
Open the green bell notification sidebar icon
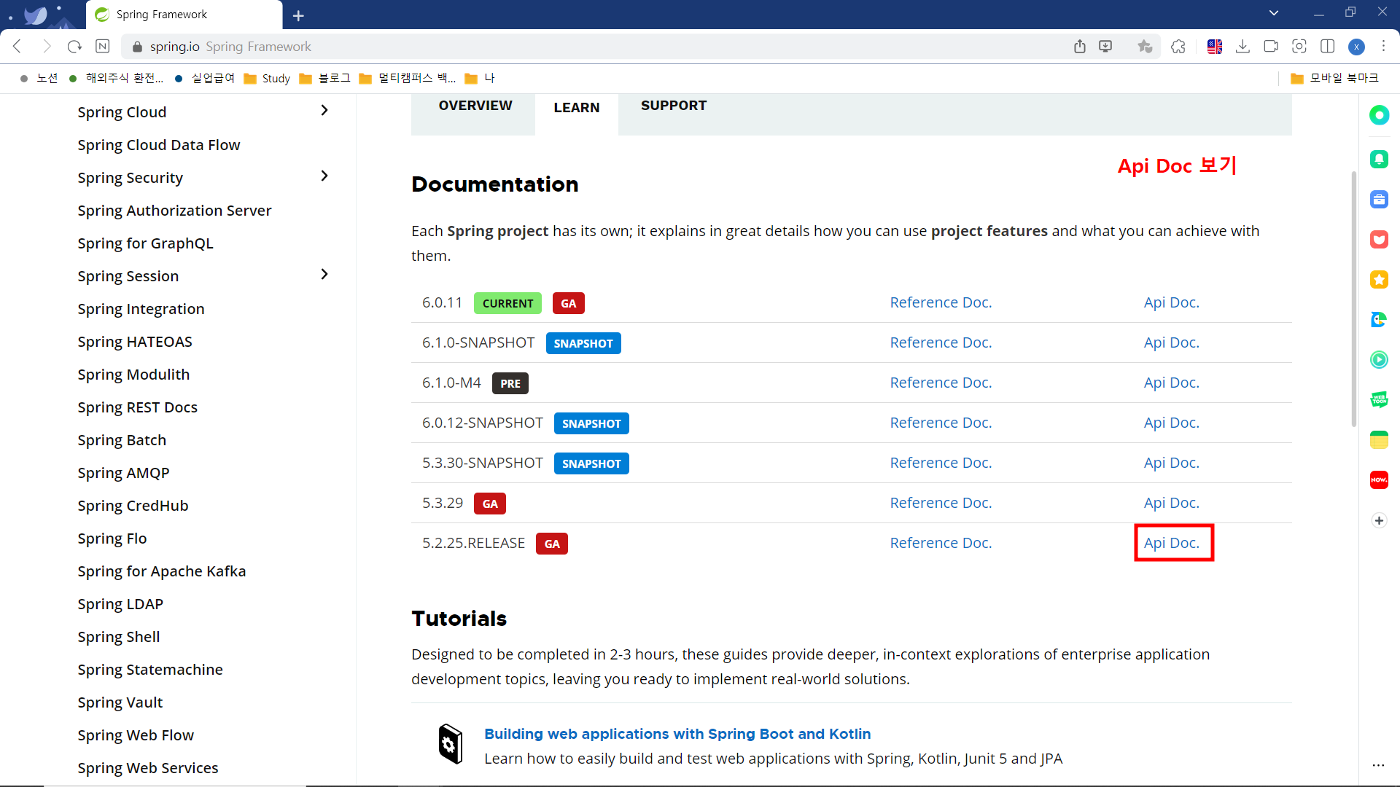point(1379,159)
